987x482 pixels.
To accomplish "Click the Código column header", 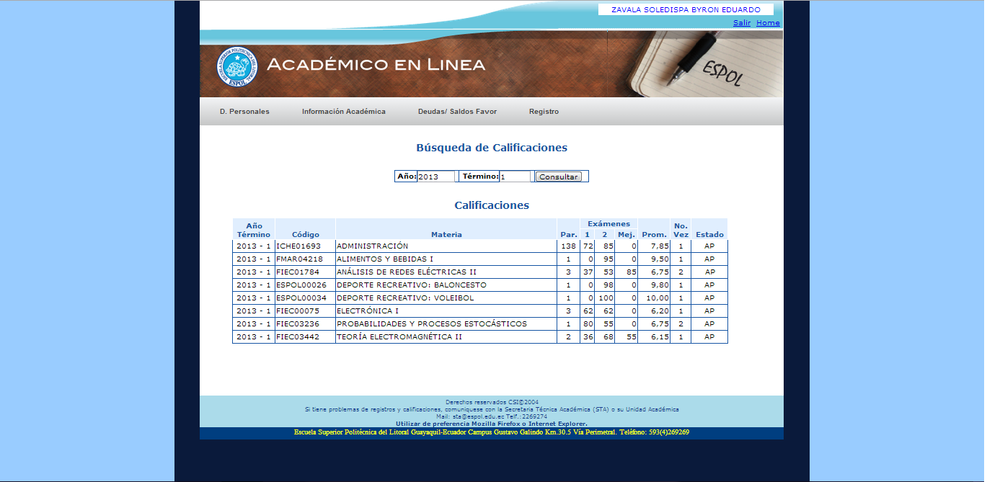I will 305,234.
